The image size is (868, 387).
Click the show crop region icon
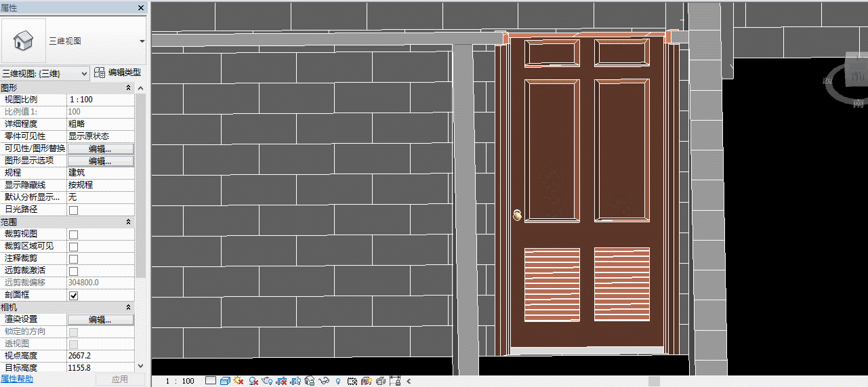pos(295,381)
